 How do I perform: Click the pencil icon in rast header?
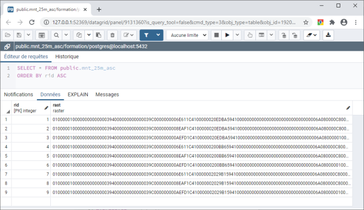click(348, 108)
